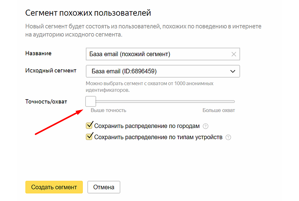Open help icon for city distribution
This screenshot has height=201, width=299.
point(206,126)
